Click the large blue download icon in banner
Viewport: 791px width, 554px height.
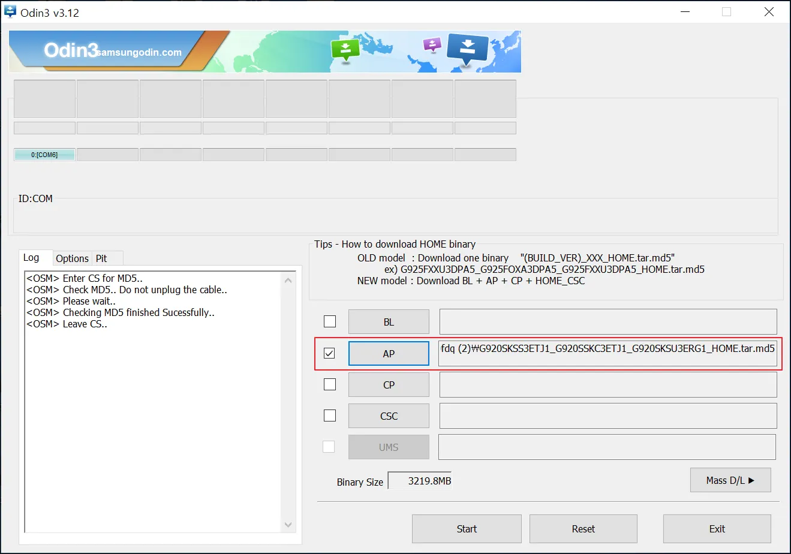click(468, 49)
